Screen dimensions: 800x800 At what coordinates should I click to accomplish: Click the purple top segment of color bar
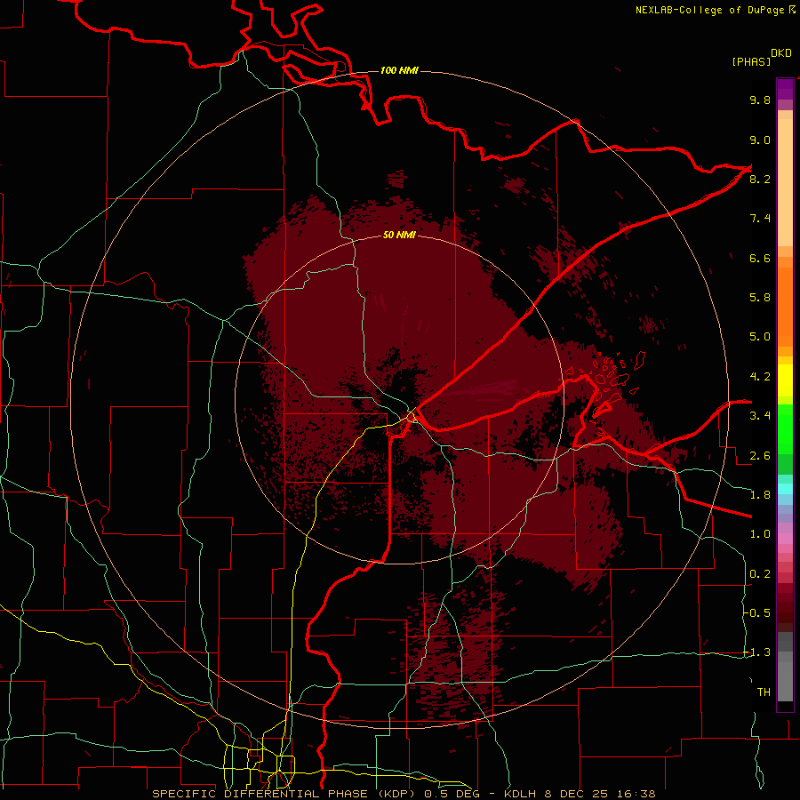(785, 89)
